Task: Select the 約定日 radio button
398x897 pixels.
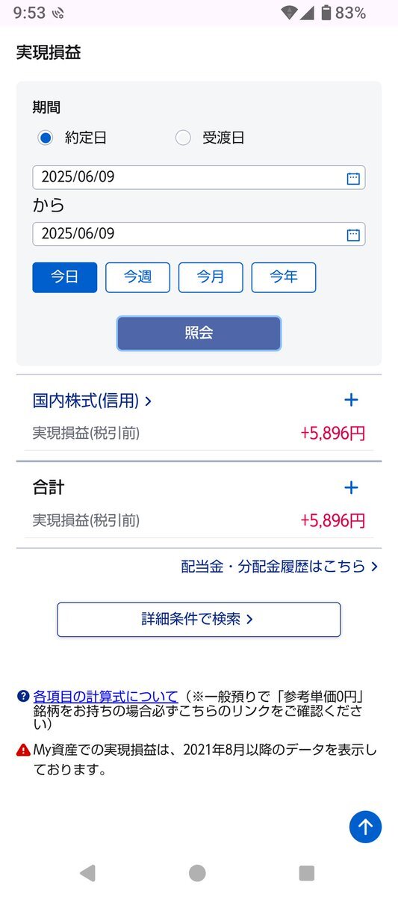Action: (46, 138)
